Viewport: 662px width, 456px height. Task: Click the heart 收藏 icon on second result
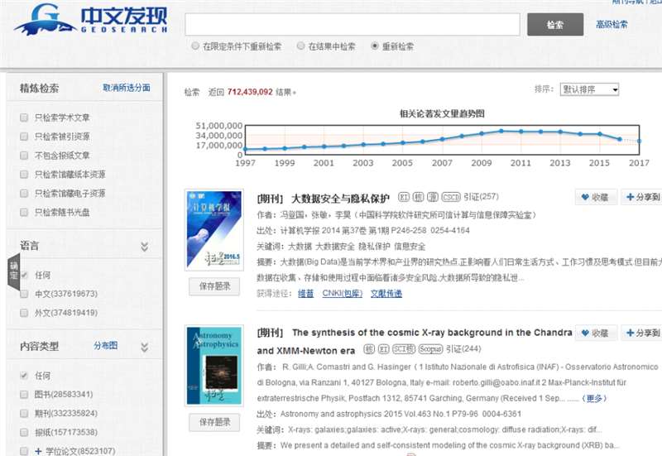click(x=584, y=333)
